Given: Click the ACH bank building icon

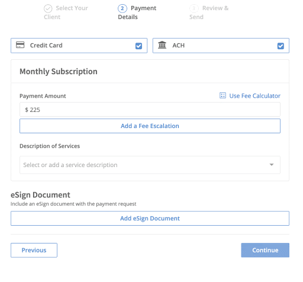Looking at the screenshot, I should 162,45.
